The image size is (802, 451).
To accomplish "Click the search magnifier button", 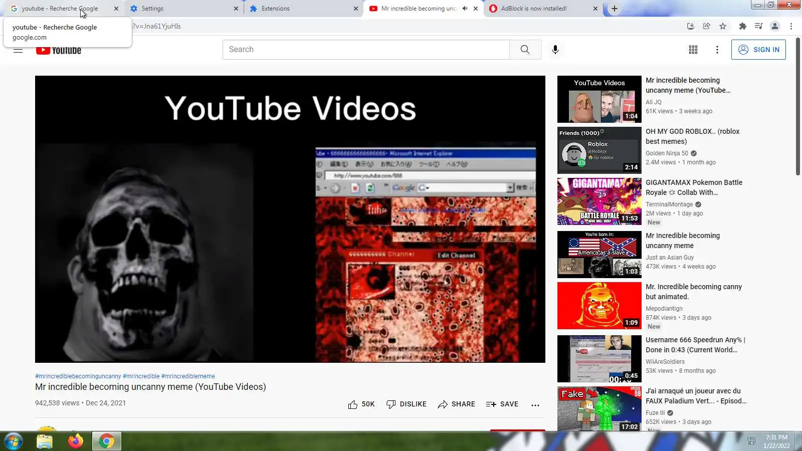I will (525, 50).
